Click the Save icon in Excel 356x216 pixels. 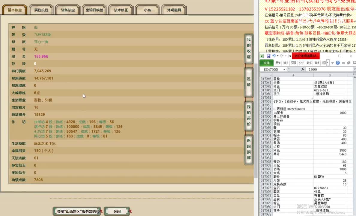pyautogui.click(x=269, y=56)
